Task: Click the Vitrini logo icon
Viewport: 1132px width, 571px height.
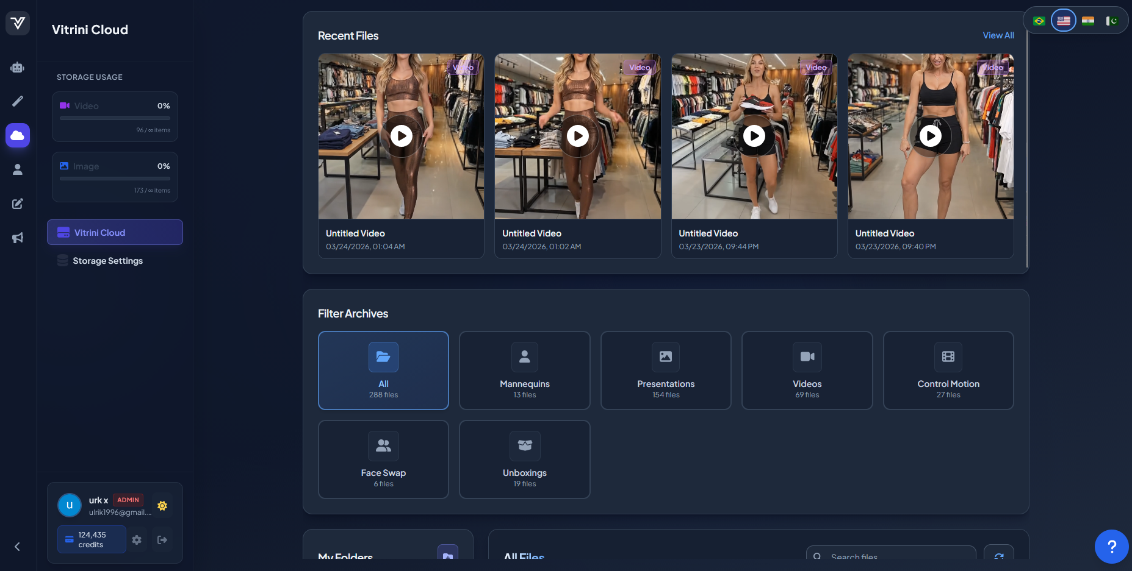Action: (x=18, y=23)
